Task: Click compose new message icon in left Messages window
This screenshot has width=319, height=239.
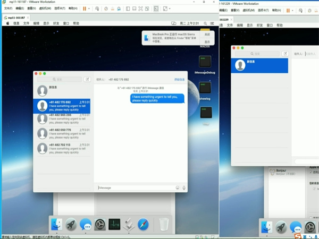Action: click(x=87, y=79)
